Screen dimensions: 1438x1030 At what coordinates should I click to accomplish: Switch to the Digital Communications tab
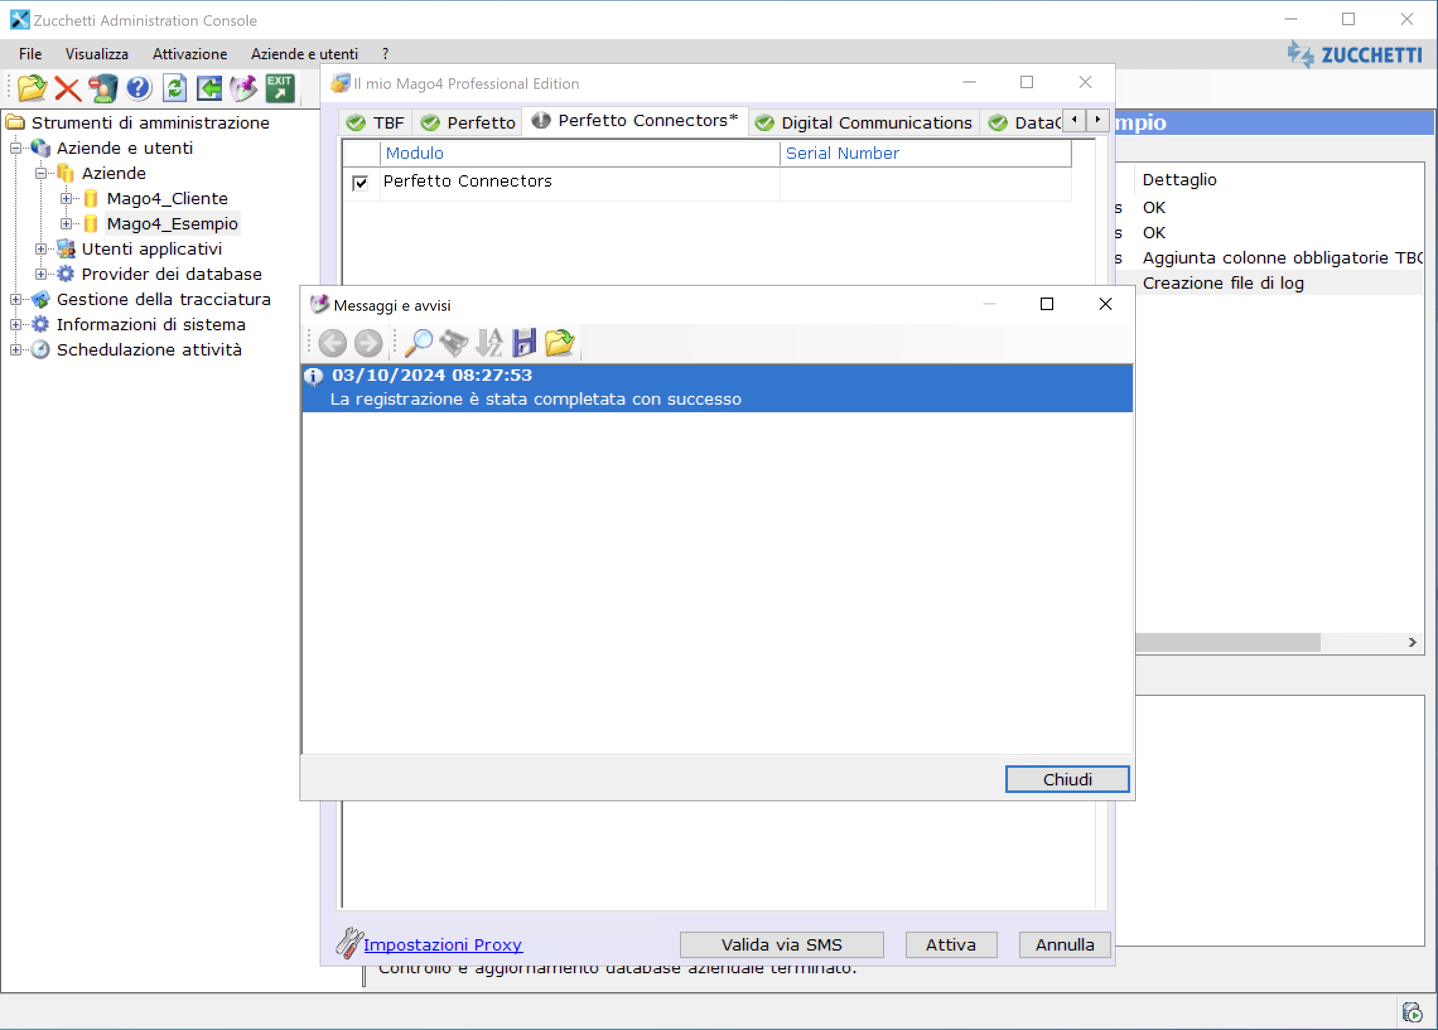pyautogui.click(x=863, y=122)
